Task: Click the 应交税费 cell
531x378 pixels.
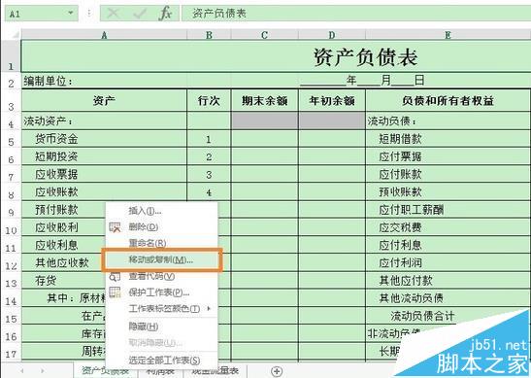Action: pyautogui.click(x=448, y=227)
